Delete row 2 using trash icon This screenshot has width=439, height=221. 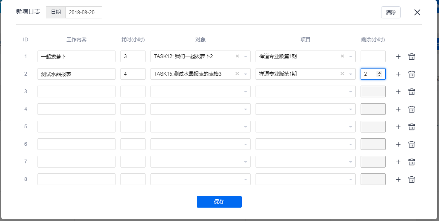[x=411, y=74]
